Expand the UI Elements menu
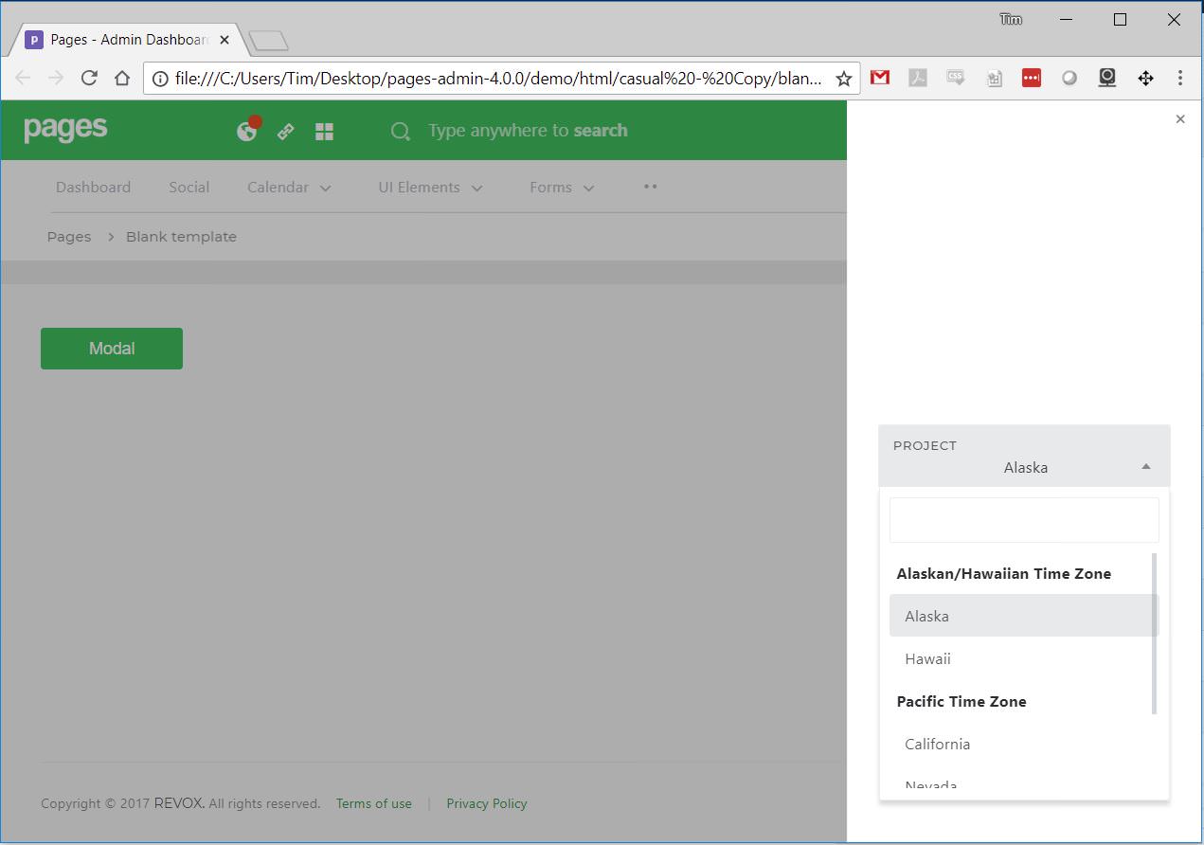Viewport: 1204px width, 845px height. (x=430, y=188)
